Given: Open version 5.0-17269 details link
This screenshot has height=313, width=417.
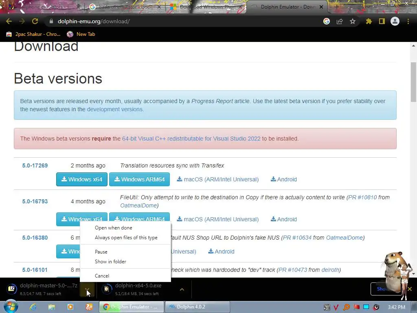Looking at the screenshot, I should click(x=35, y=165).
